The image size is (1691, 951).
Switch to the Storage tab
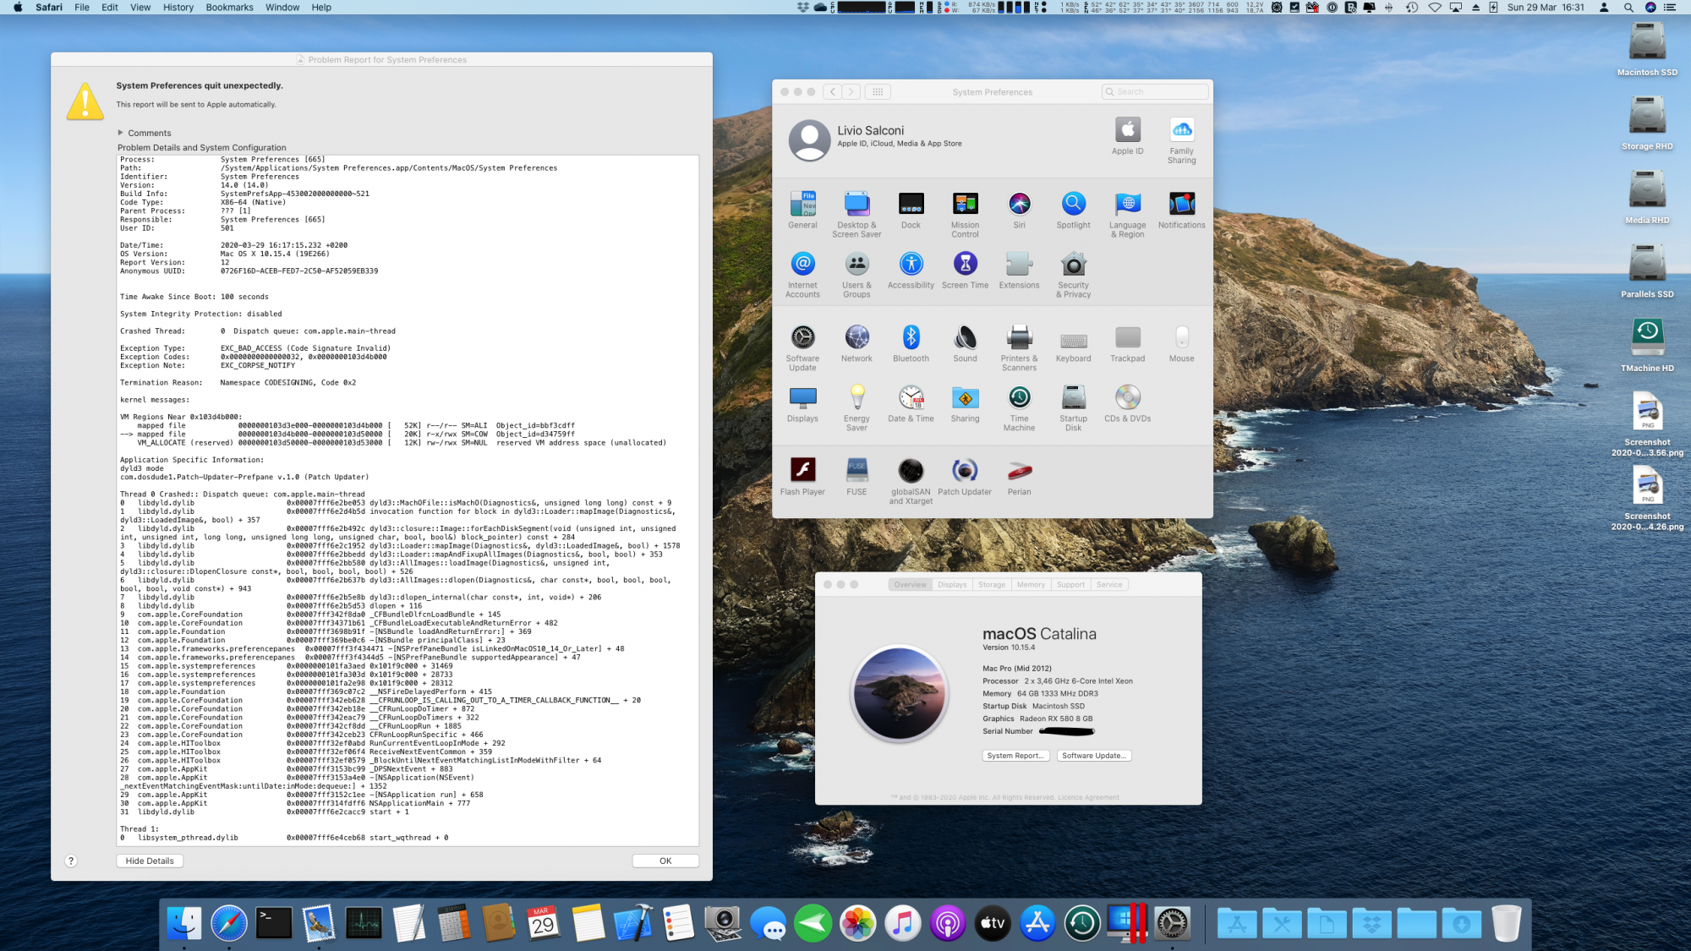click(992, 585)
